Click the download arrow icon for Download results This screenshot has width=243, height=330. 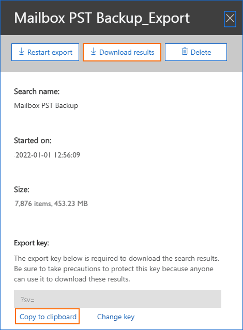(93, 51)
